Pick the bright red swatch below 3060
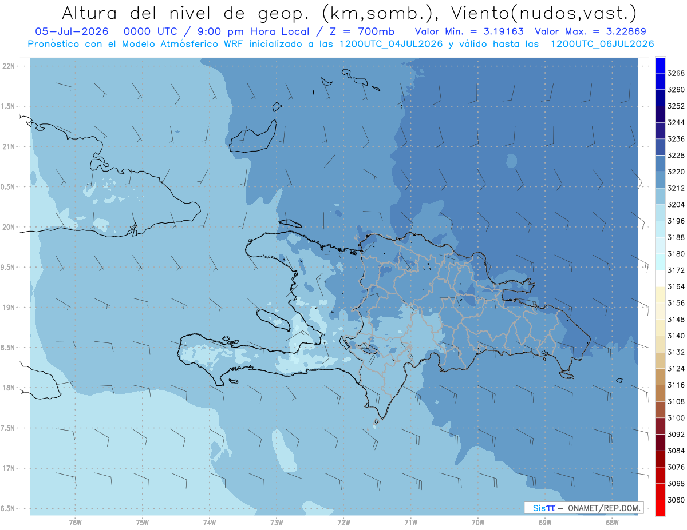This screenshot has height=530, width=687. pos(660,508)
